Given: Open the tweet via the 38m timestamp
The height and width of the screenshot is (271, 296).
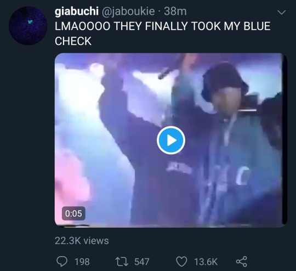Looking at the screenshot, I should coord(175,12).
